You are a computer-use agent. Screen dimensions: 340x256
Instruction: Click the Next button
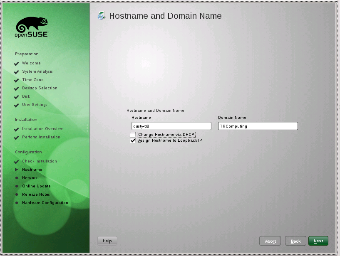tap(318, 241)
